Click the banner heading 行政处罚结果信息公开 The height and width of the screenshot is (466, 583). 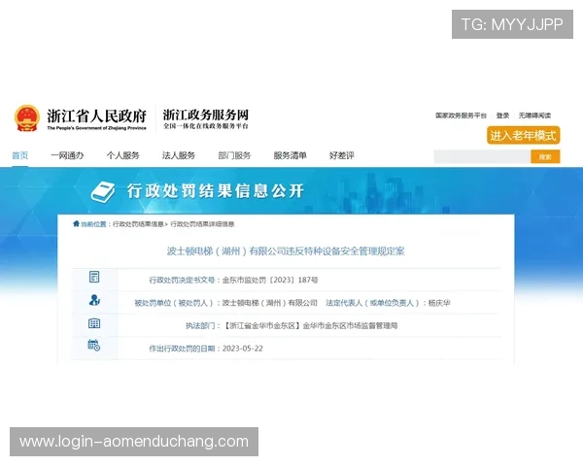[216, 191]
